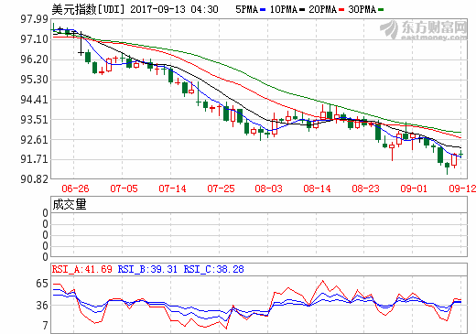Click the RSI_A:41.69 indicator label
476x334 pixels.
pos(82,269)
